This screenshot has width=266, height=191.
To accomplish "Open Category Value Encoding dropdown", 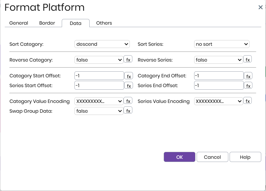I will [x=99, y=101].
